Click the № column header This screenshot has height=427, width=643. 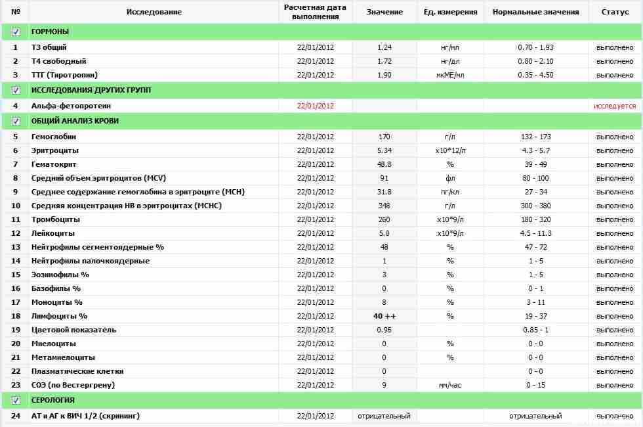16,12
